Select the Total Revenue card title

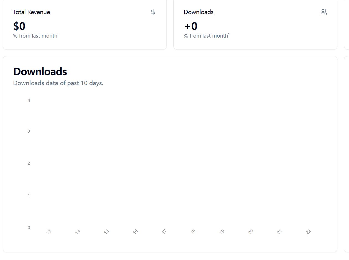coord(32,12)
